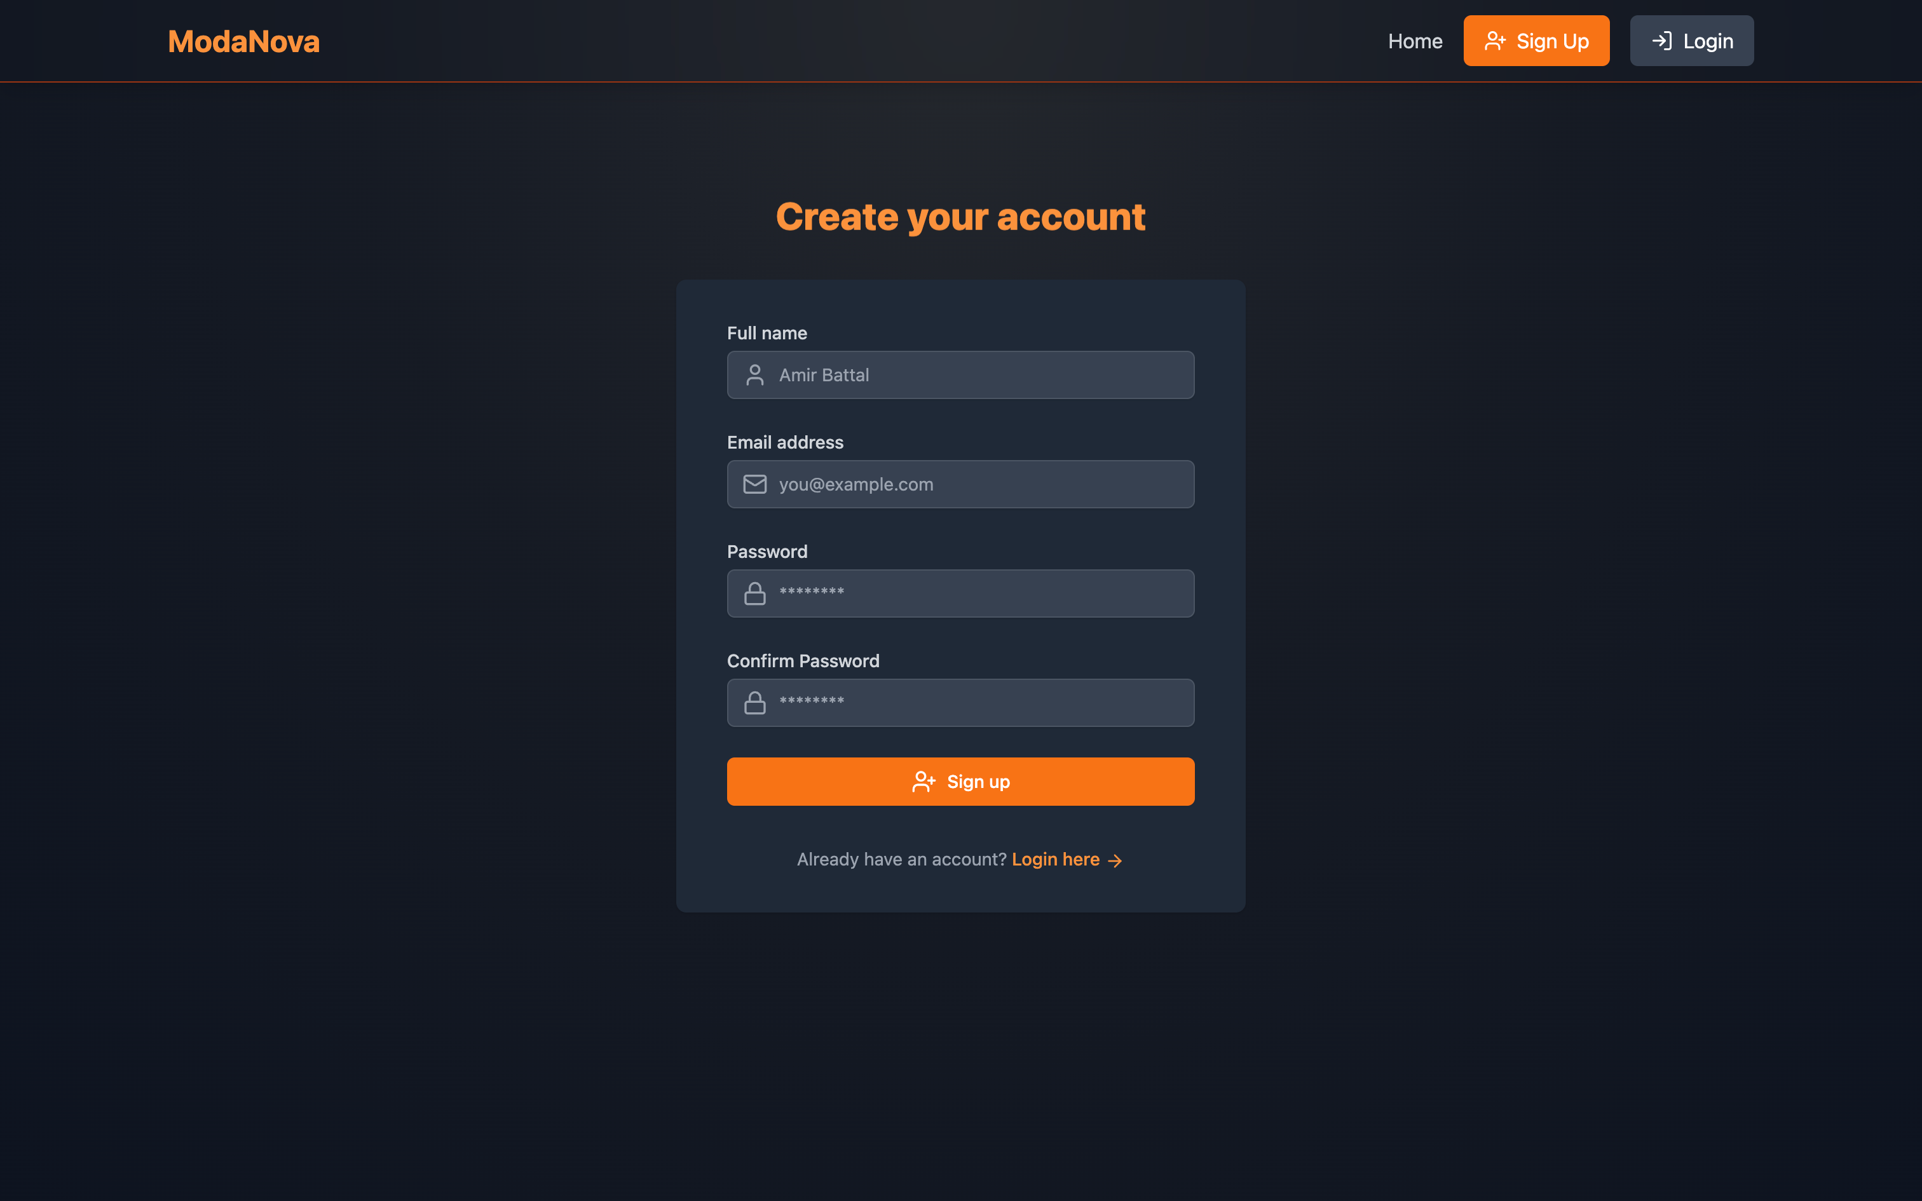Focus the Password input field

[960, 594]
